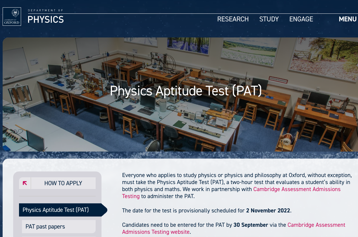Click the bold 2 November 2022 date
This screenshot has width=358, height=237.
coord(268,210)
